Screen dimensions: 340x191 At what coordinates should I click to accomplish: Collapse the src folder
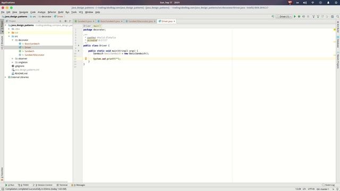point(9,36)
